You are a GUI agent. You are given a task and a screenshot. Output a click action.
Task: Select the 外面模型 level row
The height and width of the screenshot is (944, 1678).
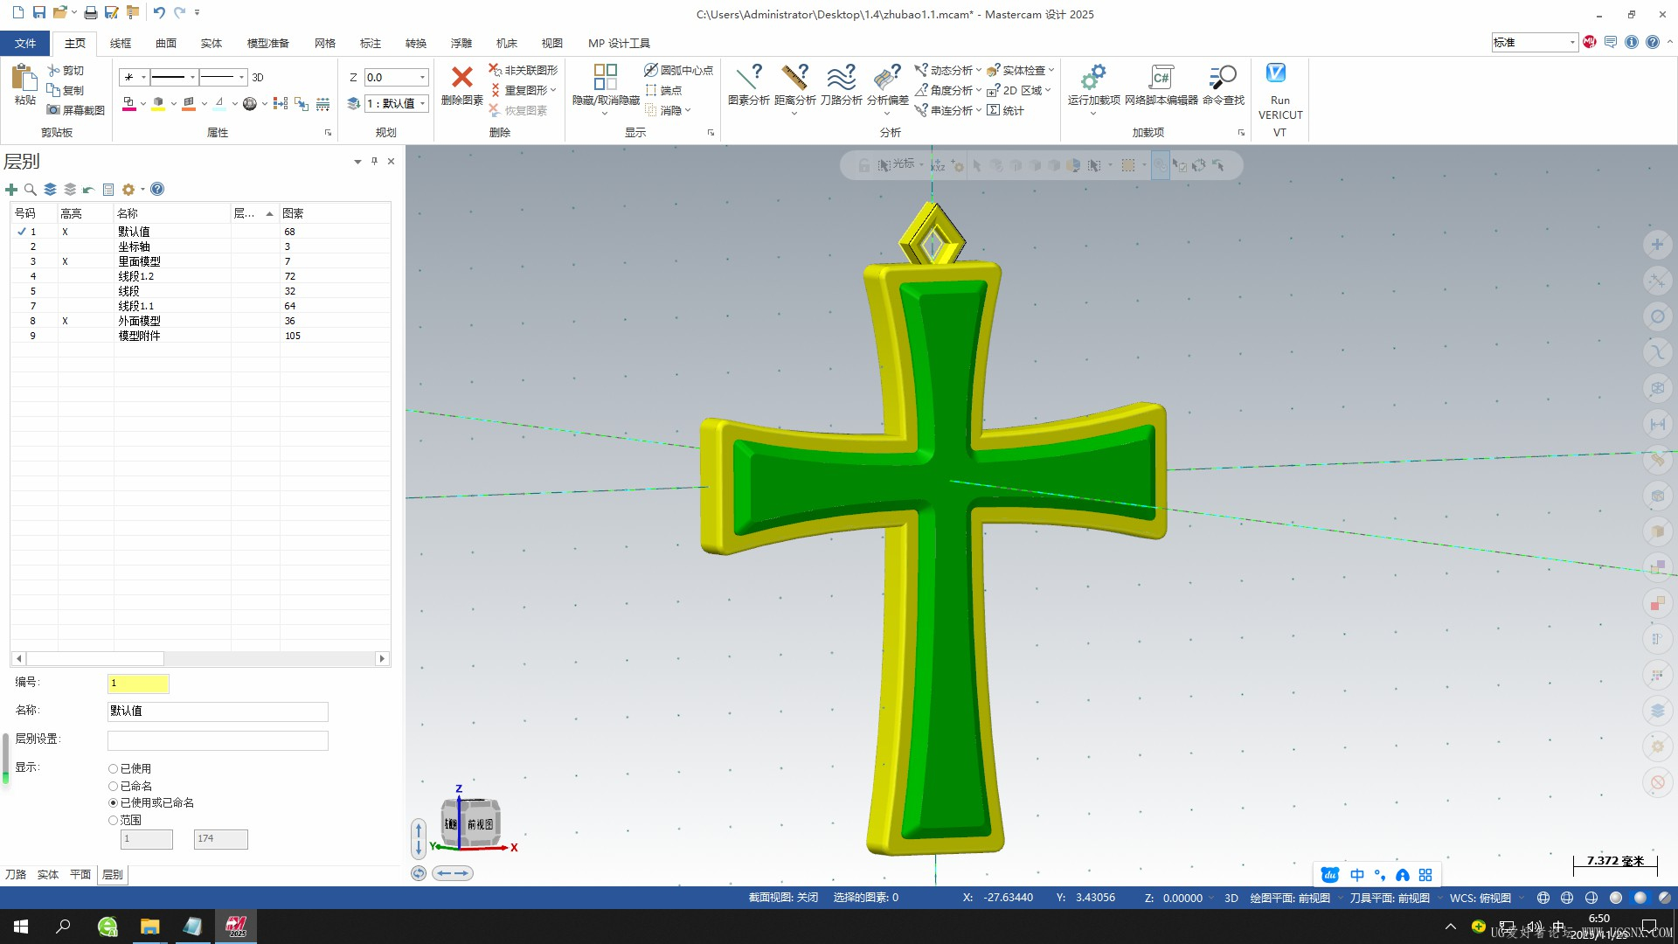click(140, 321)
